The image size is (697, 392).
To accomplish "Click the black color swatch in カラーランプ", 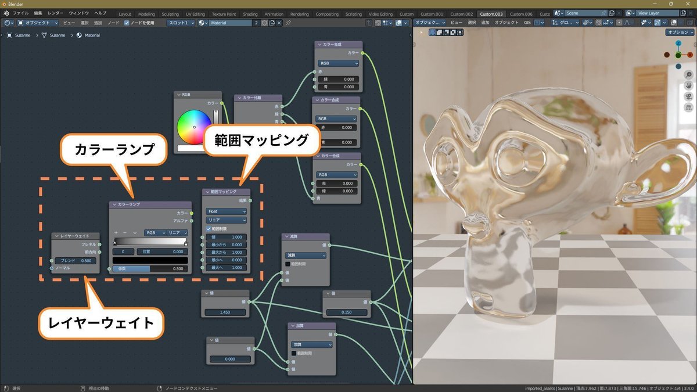I will point(149,260).
